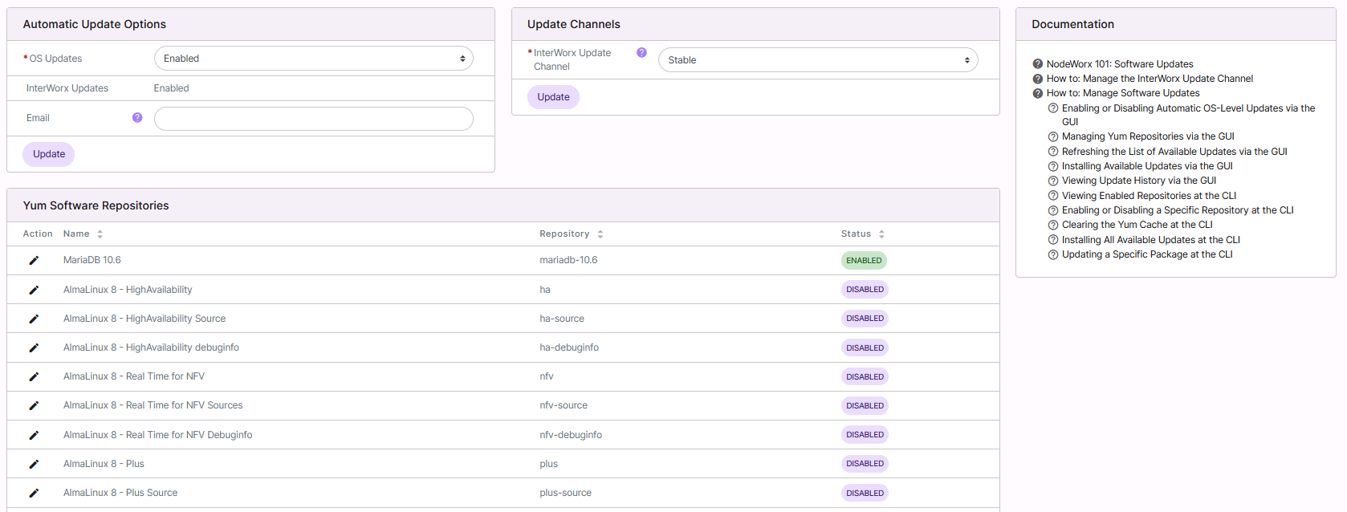The height and width of the screenshot is (512, 1347).
Task: Click the Email input field
Action: click(x=313, y=119)
